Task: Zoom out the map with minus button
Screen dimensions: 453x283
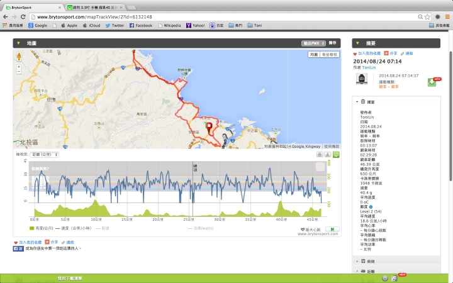Action: [x=19, y=71]
